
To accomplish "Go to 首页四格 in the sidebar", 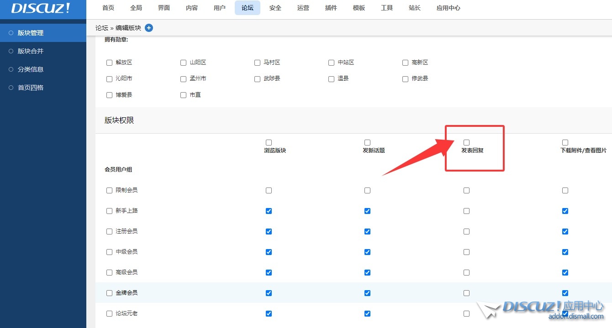I will pos(31,88).
